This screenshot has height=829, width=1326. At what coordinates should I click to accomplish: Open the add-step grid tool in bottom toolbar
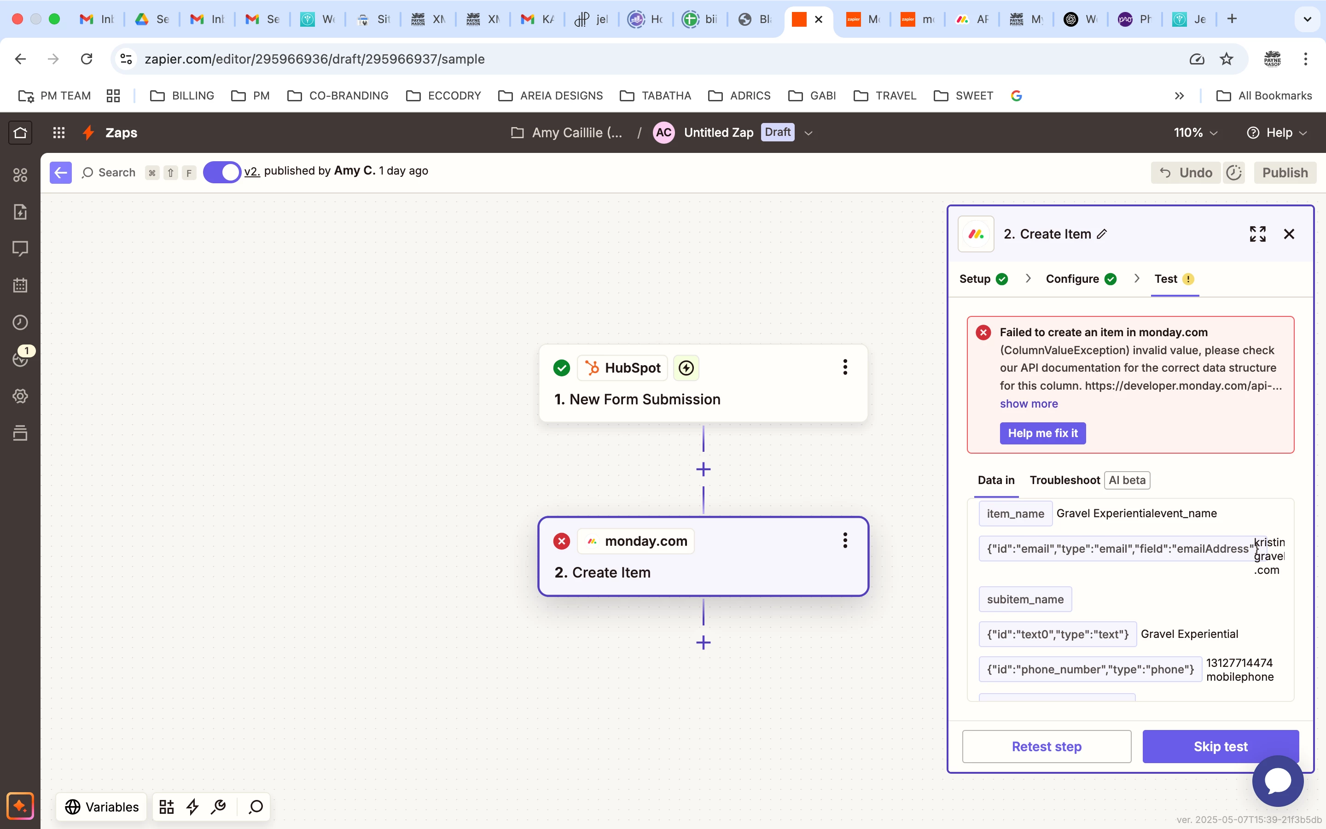(167, 806)
